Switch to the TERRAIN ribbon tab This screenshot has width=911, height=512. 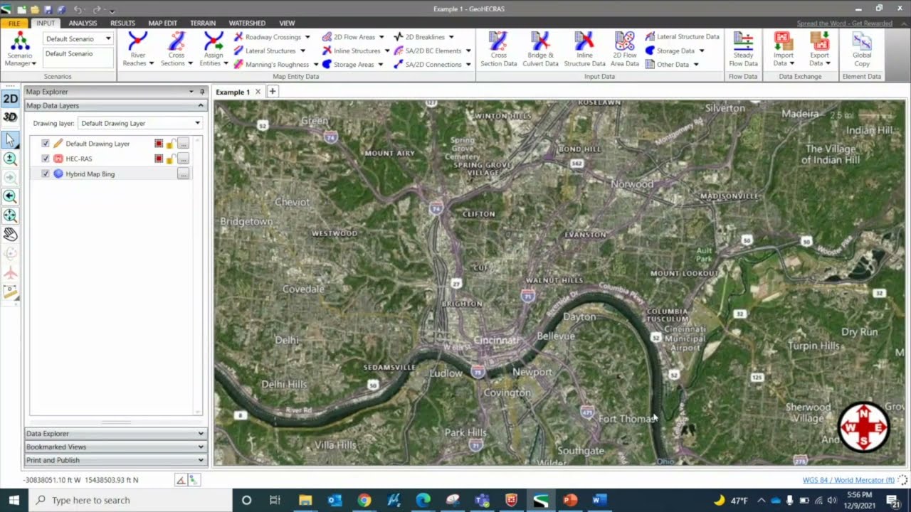(x=203, y=23)
